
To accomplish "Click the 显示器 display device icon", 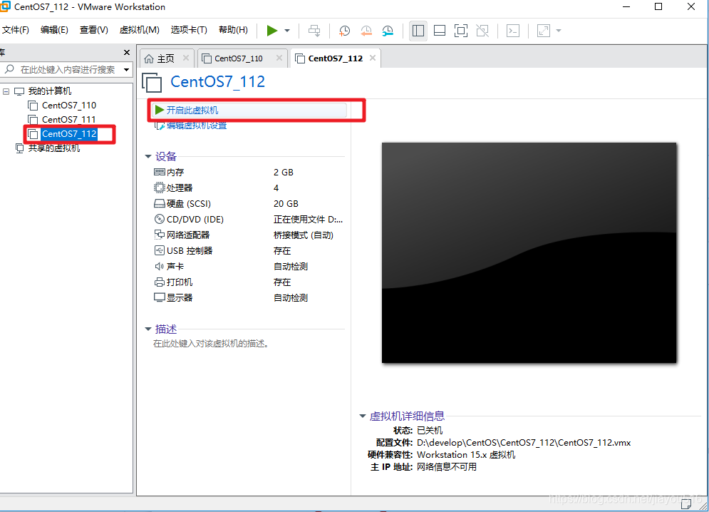I will tap(159, 297).
